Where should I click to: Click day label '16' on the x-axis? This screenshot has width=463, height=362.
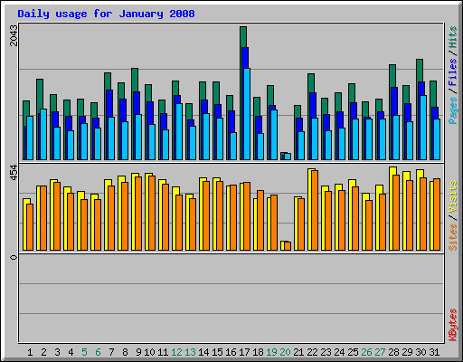tap(231, 352)
